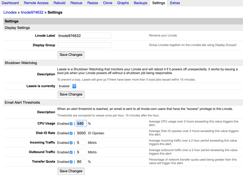Click the Linodes breadcrumb link
This screenshot has height=177, width=243.
(10, 12)
